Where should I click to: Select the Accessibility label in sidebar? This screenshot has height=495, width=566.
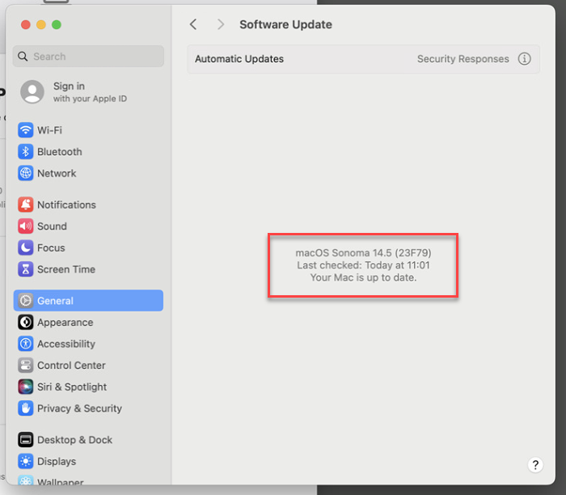(x=66, y=344)
